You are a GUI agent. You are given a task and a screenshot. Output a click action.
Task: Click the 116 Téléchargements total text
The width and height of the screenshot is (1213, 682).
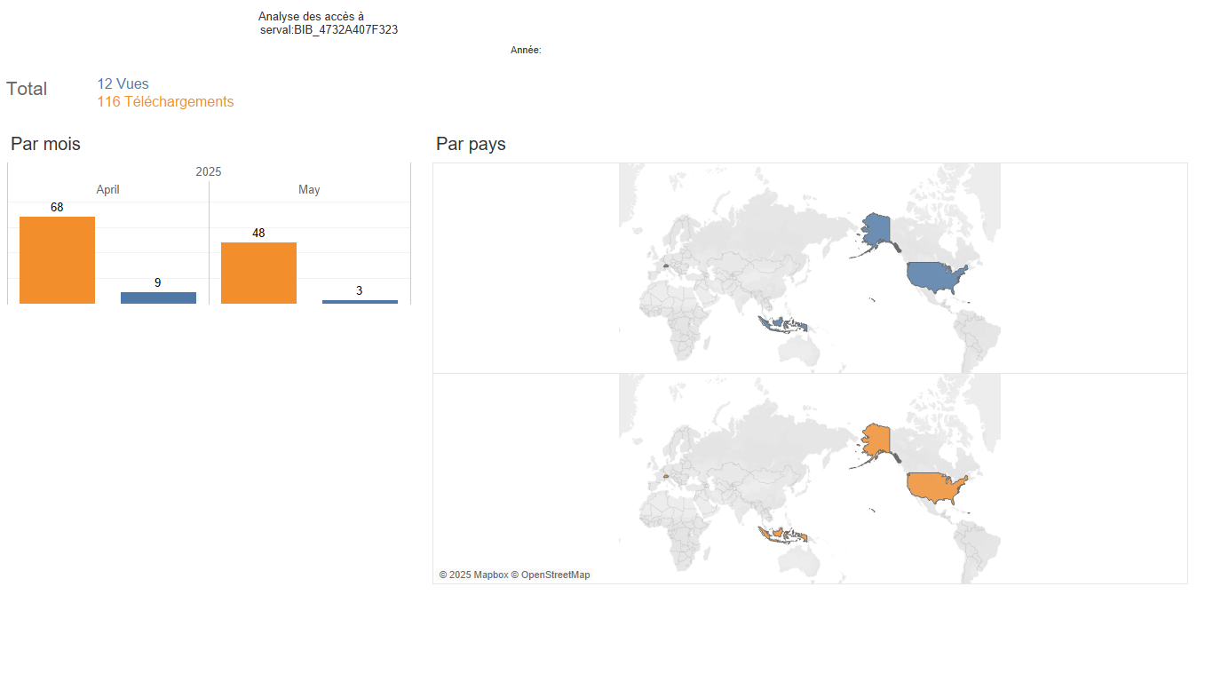click(165, 102)
